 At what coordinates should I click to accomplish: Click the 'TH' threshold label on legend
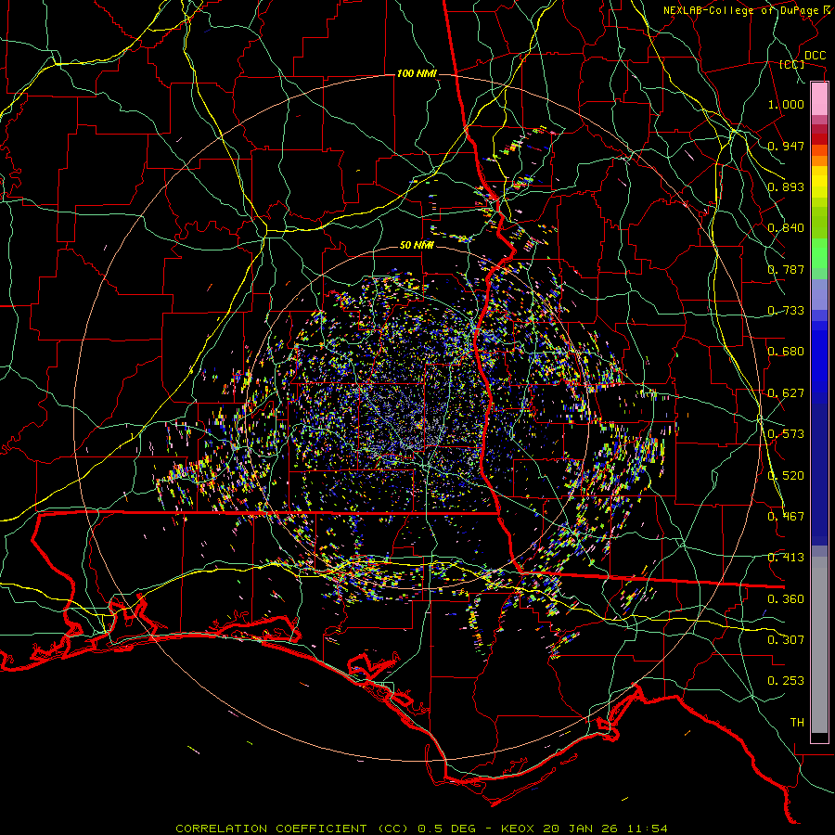pyautogui.click(x=797, y=723)
